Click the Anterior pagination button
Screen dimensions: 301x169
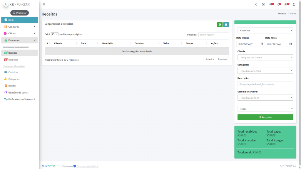coord(210,59)
